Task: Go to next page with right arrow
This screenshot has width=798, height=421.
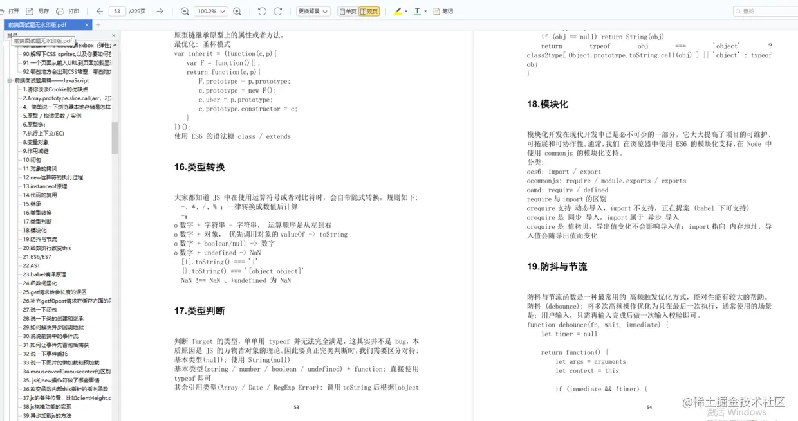Action: point(160,11)
